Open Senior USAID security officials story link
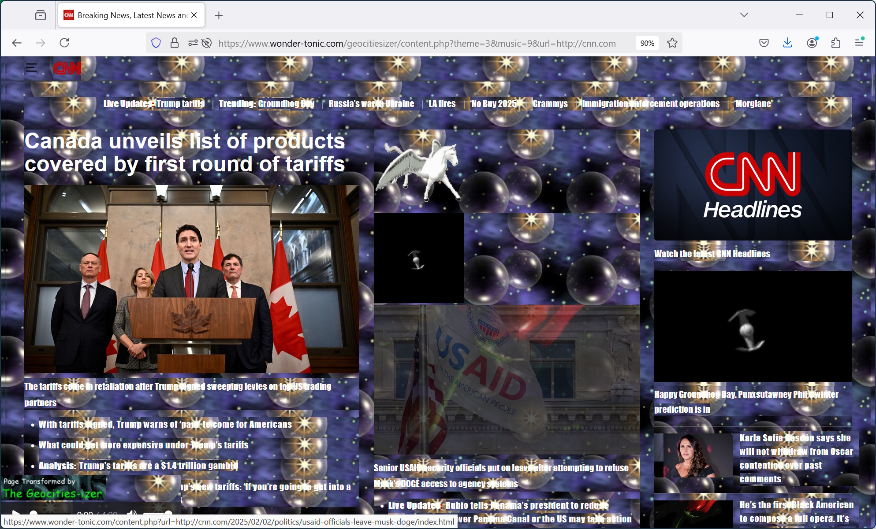This screenshot has width=876, height=529. [501, 476]
